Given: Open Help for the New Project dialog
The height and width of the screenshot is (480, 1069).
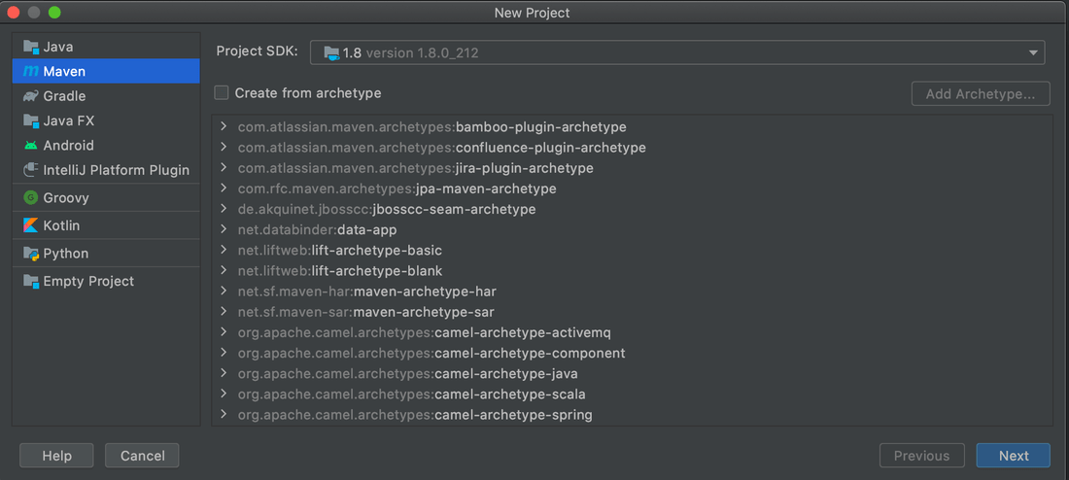Looking at the screenshot, I should 56,456.
